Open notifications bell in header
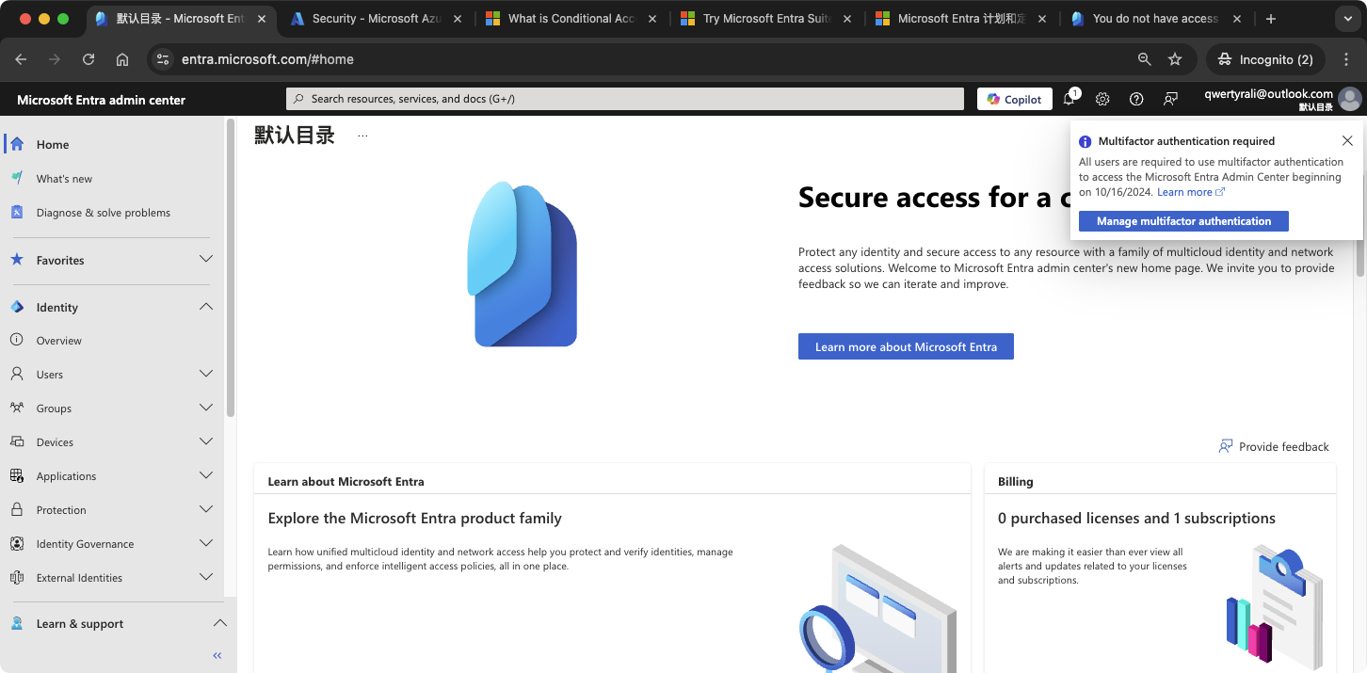 click(x=1069, y=99)
